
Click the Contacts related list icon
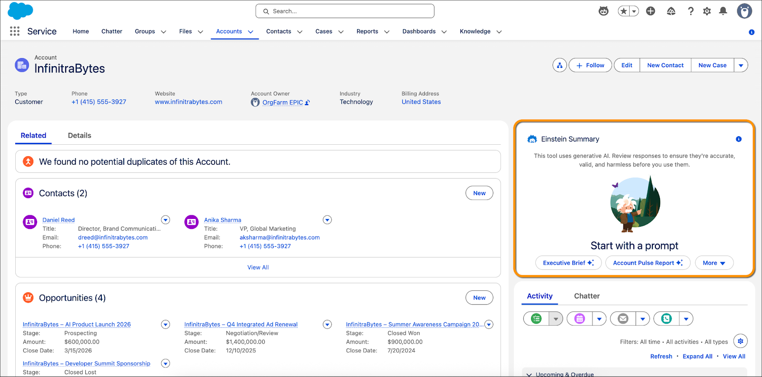pyautogui.click(x=28, y=193)
